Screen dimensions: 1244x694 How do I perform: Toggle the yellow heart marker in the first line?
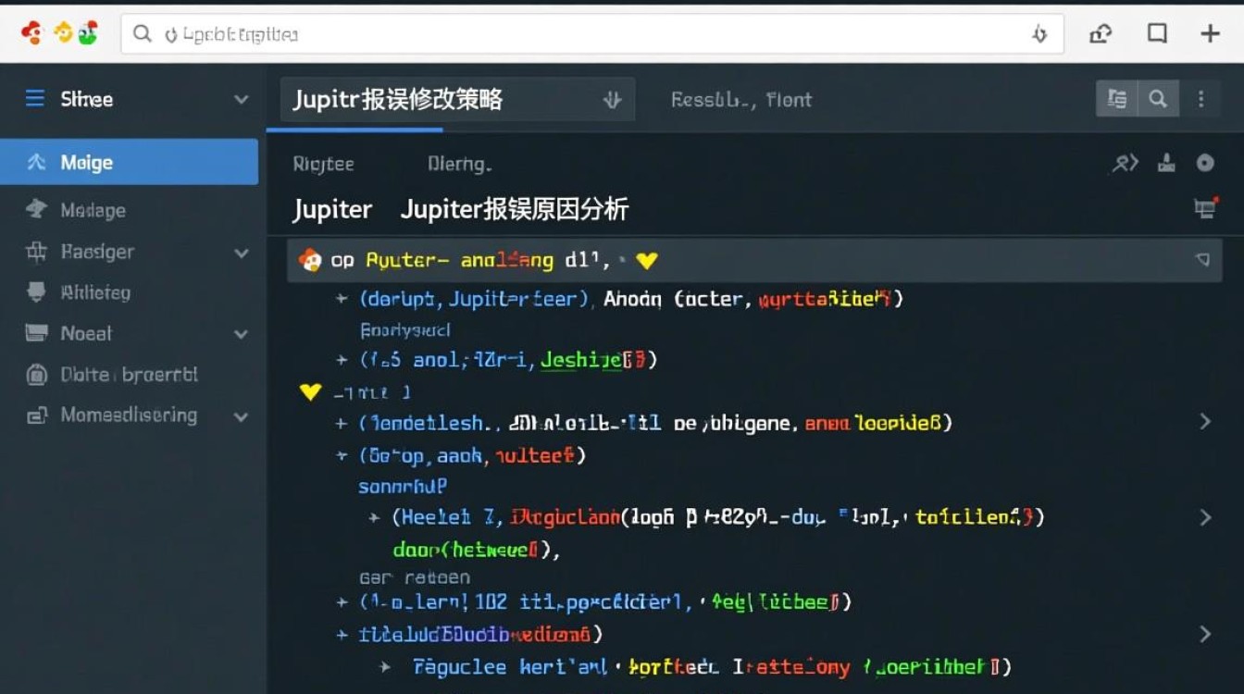pyautogui.click(x=646, y=260)
